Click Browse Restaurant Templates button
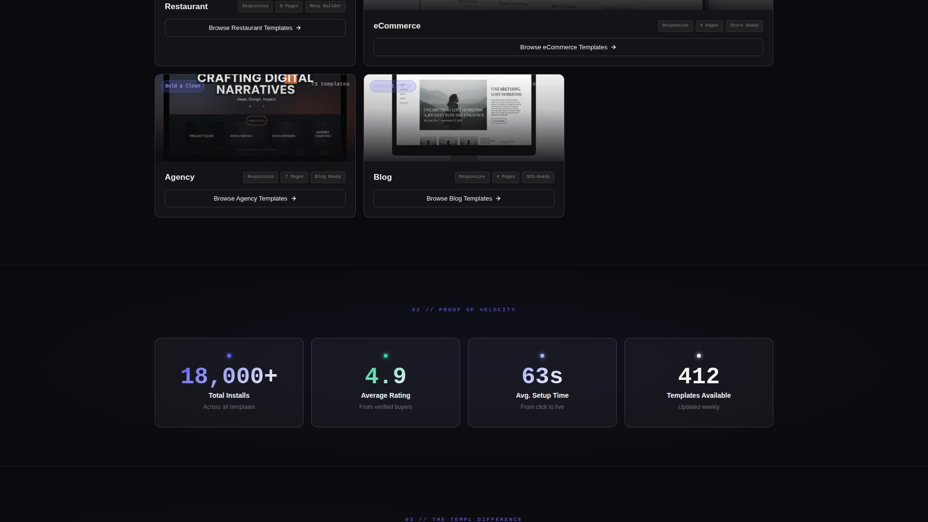 (x=255, y=28)
